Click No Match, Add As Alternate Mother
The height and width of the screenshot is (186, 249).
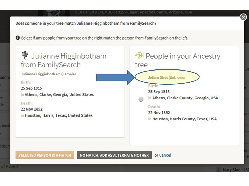pos(114,155)
